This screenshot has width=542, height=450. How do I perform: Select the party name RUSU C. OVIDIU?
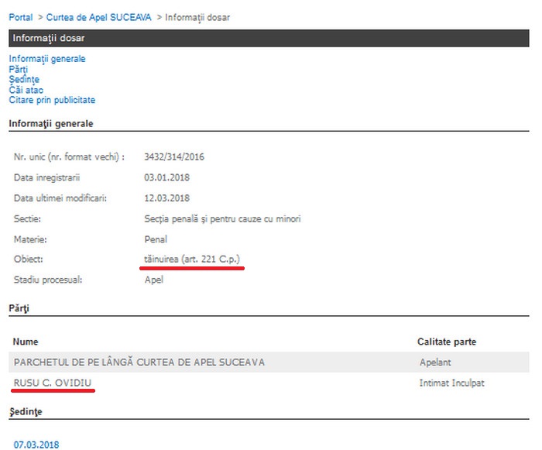tap(53, 383)
